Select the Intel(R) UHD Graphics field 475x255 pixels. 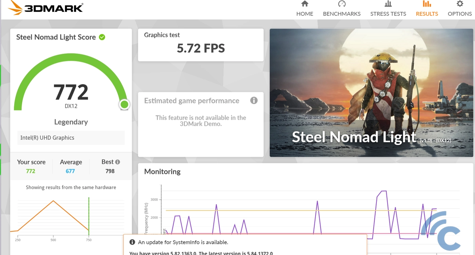pos(71,138)
